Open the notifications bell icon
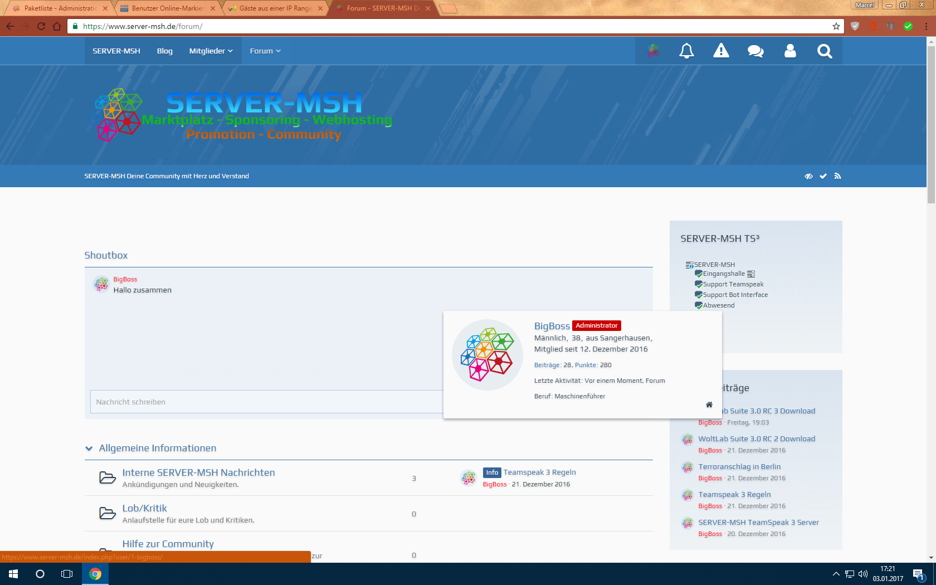 pyautogui.click(x=686, y=51)
